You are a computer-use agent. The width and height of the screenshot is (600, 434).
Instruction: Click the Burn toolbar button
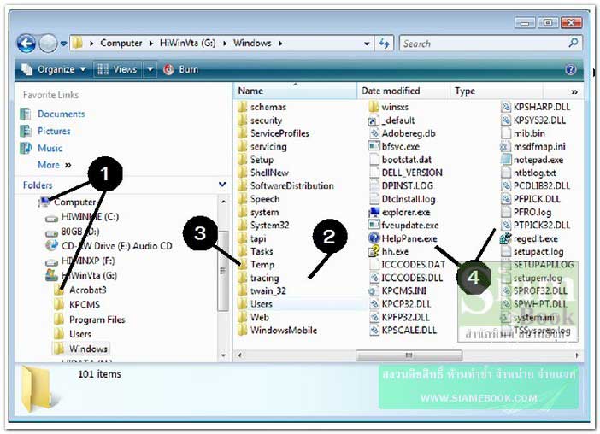pos(180,69)
